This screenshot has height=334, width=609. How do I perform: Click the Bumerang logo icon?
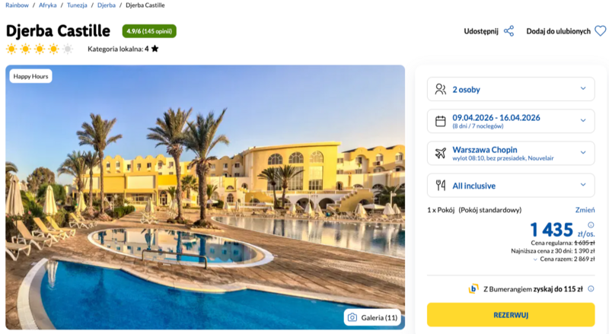(x=473, y=288)
